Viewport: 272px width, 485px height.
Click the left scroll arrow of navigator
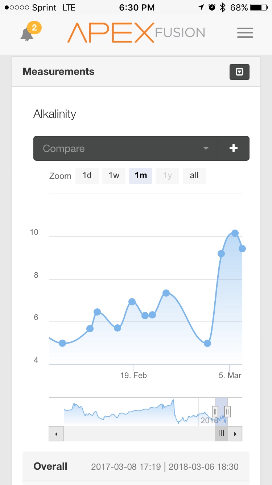(x=56, y=434)
